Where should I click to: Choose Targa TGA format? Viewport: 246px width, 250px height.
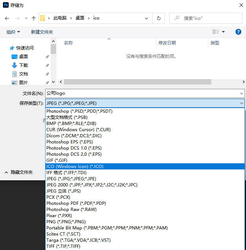145,240
